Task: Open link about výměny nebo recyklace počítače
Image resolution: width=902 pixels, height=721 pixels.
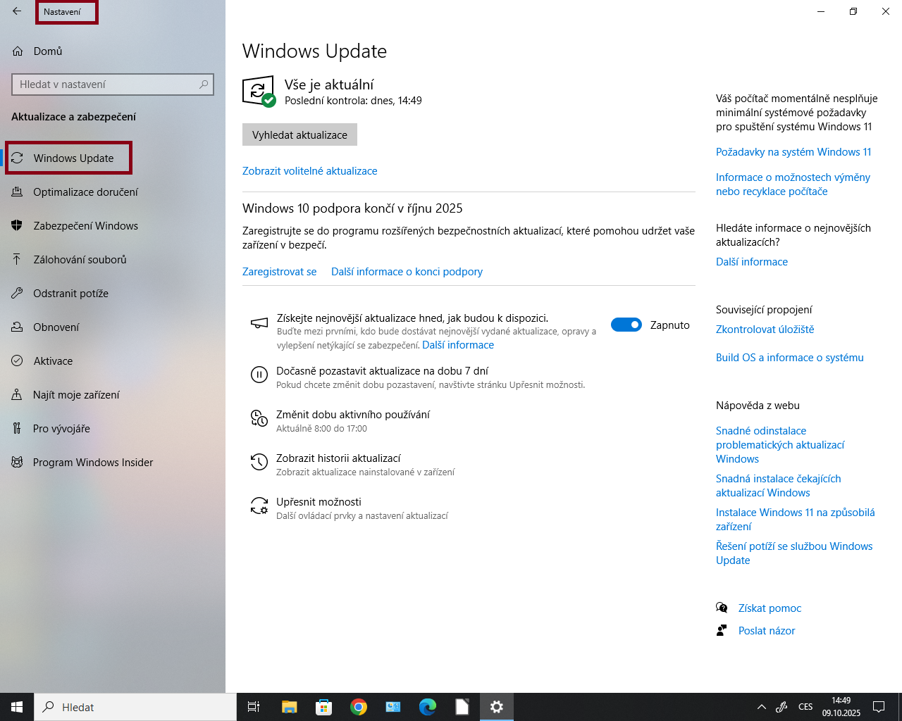Action: (793, 184)
